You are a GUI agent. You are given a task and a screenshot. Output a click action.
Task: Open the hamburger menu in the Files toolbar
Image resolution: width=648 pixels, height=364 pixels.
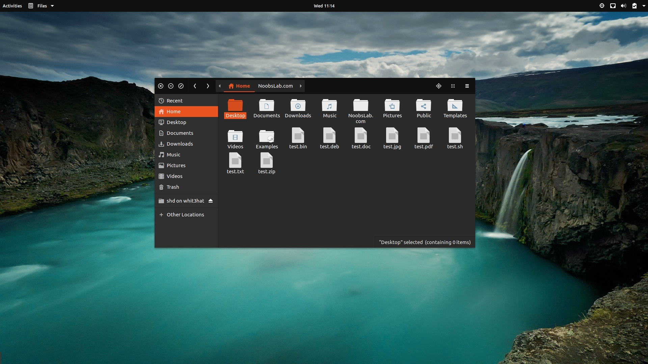[x=467, y=86]
